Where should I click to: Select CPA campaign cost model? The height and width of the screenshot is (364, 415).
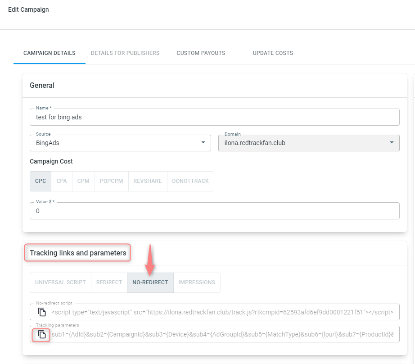pos(62,181)
